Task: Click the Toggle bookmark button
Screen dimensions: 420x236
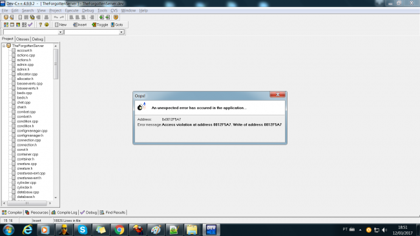Action: click(x=100, y=25)
